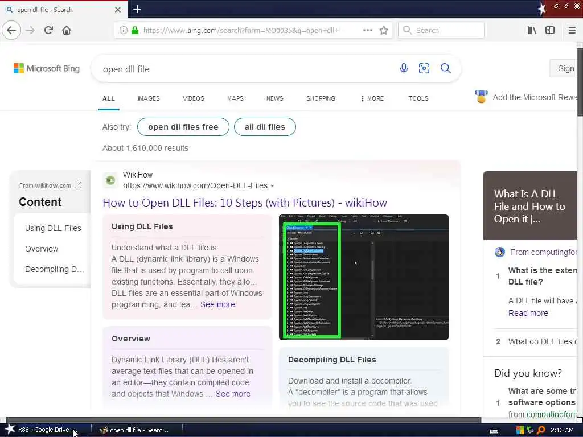The height and width of the screenshot is (437, 583).
Task: Click the WikiHow site favicon
Action: [110, 180]
